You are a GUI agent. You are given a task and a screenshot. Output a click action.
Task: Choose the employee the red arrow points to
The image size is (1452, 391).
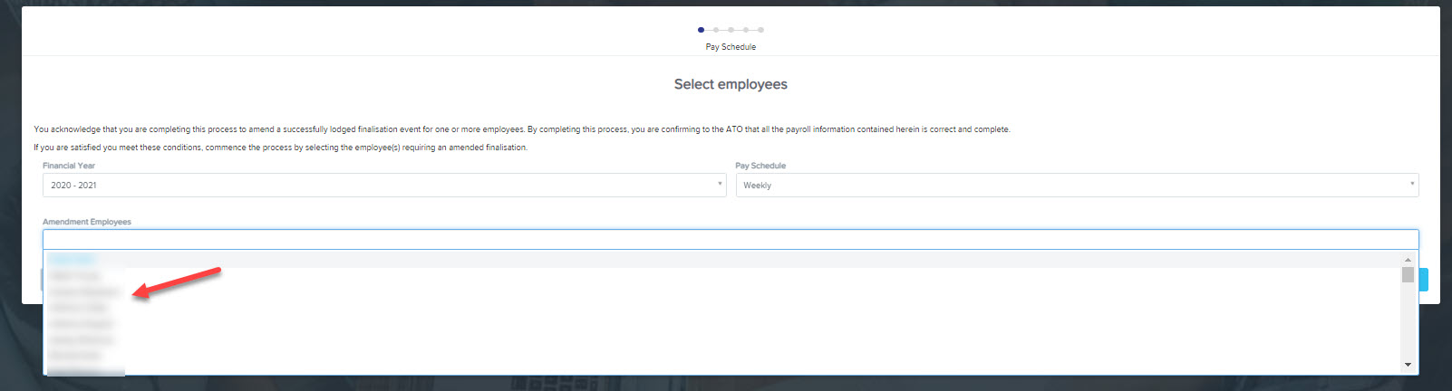pos(85,292)
